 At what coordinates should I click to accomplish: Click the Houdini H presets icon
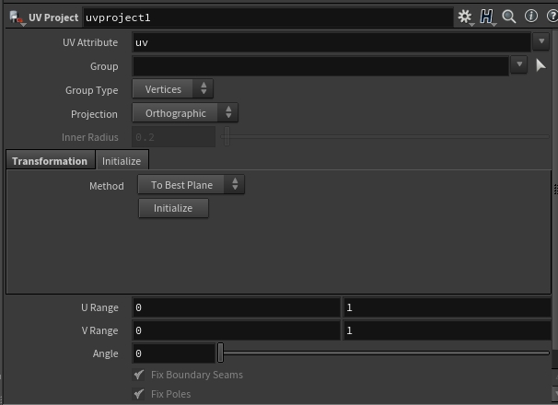(487, 17)
